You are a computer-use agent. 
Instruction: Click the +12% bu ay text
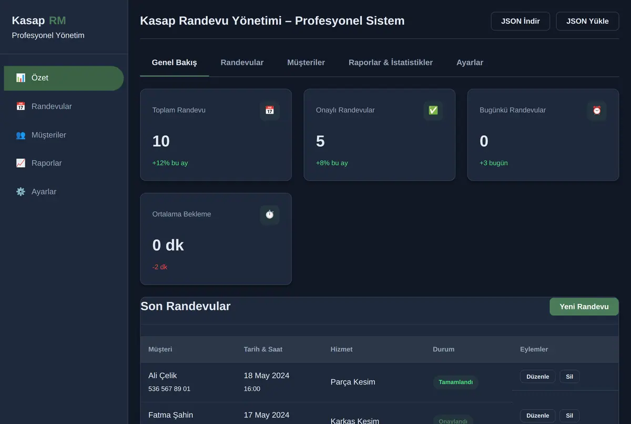[x=170, y=163]
